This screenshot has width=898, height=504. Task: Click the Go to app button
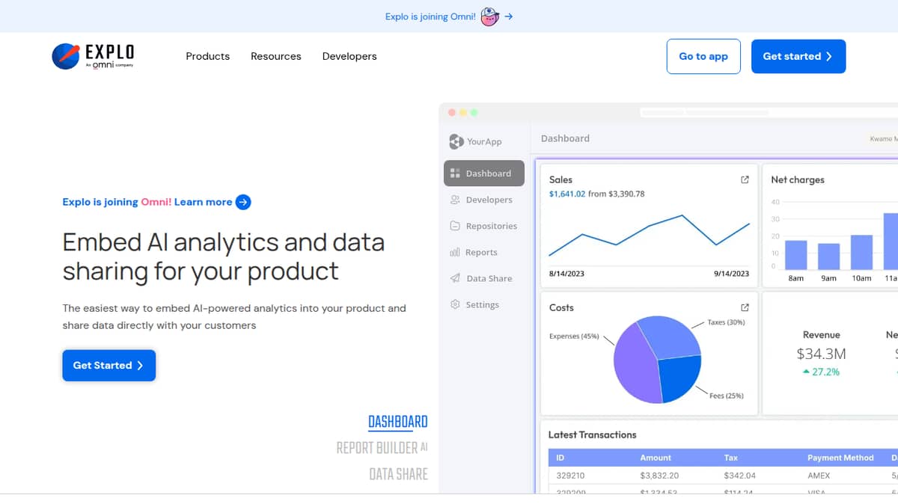click(x=703, y=56)
